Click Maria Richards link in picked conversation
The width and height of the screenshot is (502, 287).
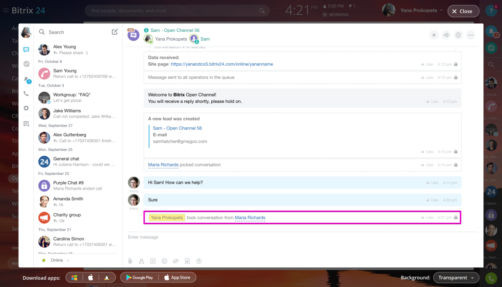point(163,165)
